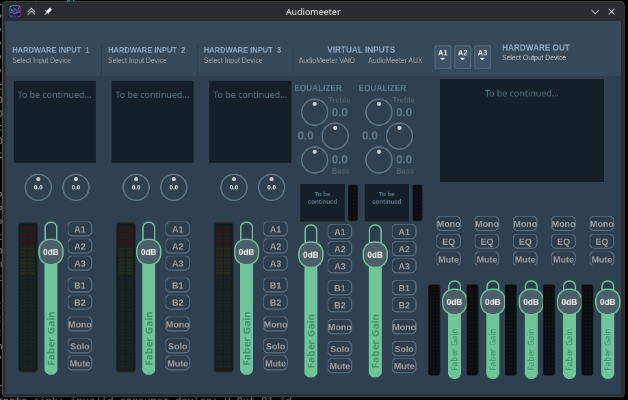Solo the Hardware Input 2 strip

[177, 346]
